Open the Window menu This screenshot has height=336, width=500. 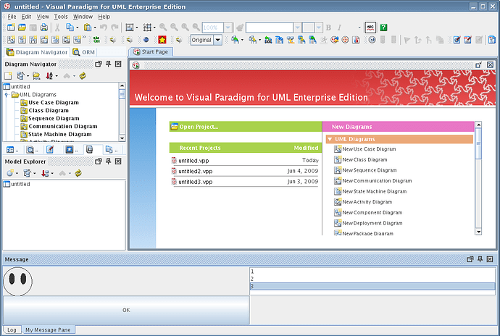coord(83,17)
